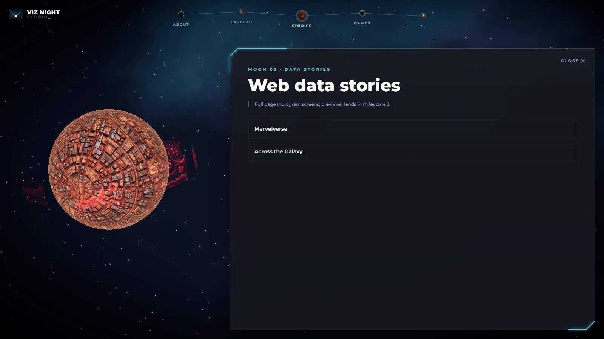The height and width of the screenshot is (339, 604).
Task: Open the Across the Galaxy story
Action: (x=412, y=151)
